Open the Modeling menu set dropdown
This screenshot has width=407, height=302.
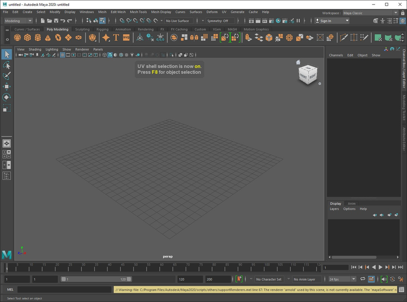coord(18,21)
